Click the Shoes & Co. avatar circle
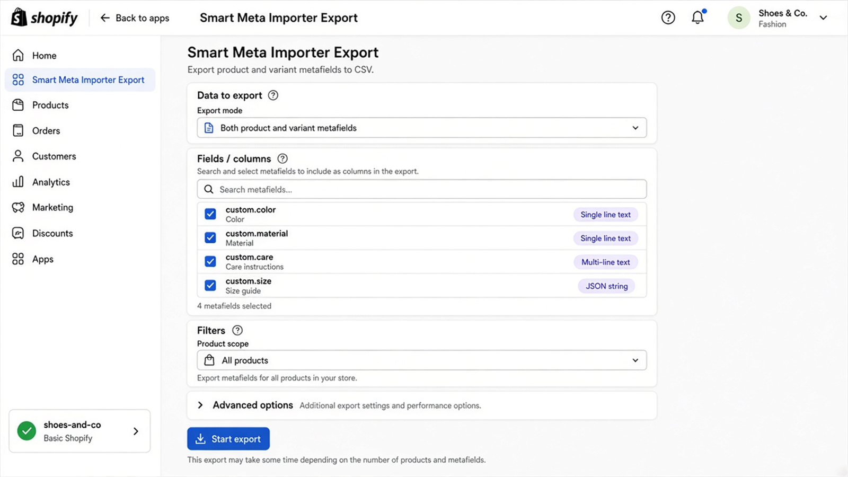 (x=738, y=18)
